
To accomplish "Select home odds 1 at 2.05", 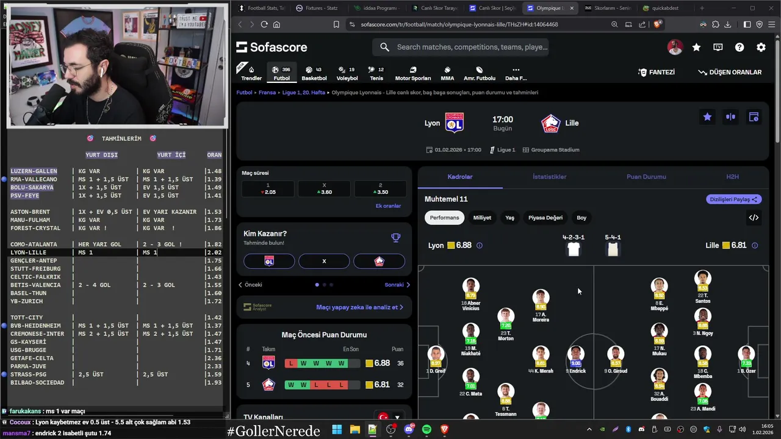I will (x=268, y=188).
